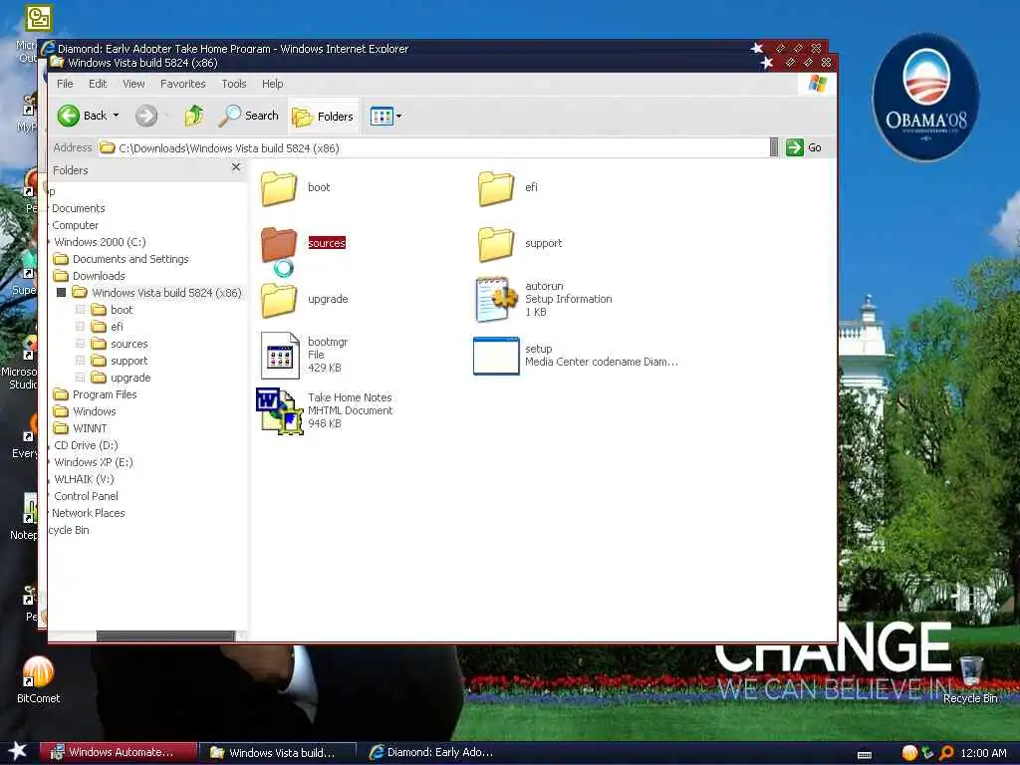Select the upgrade folder icon in file list

(x=279, y=300)
